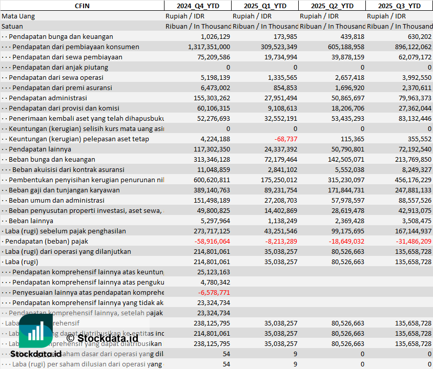Click the 2025_Q1_YTD column header
This screenshot has height=369, width=433.
tap(264, 6)
